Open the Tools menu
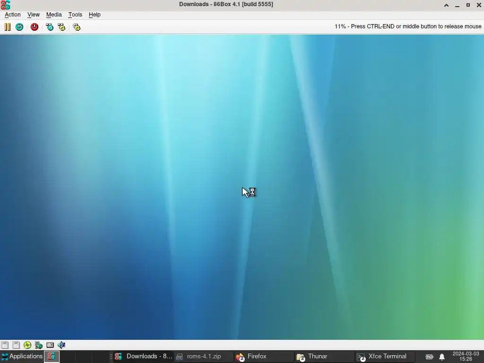This screenshot has width=484, height=363. point(75,15)
